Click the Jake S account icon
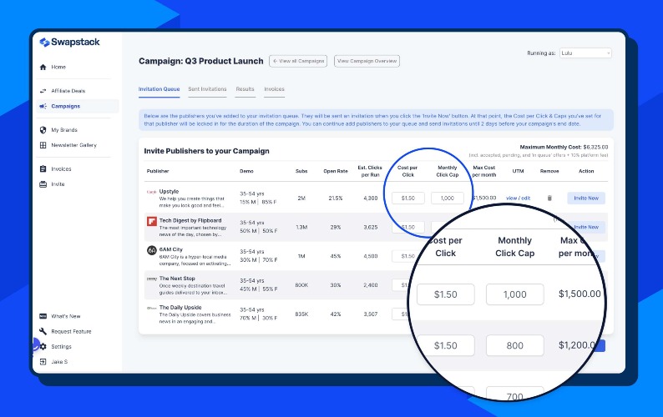Viewport: 663px width, 417px height. (43, 362)
